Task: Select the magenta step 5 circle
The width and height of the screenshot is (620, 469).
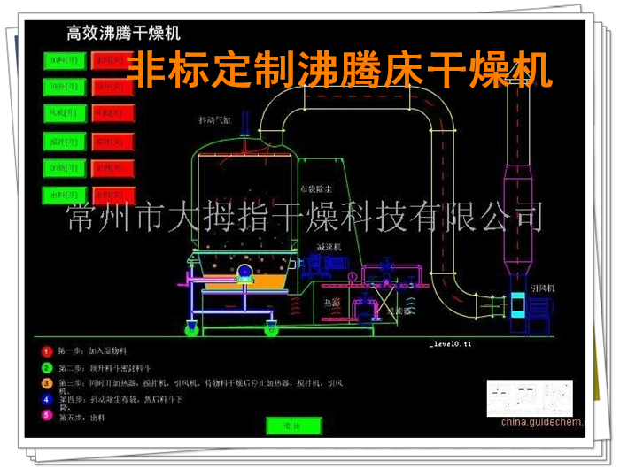Action: pyautogui.click(x=46, y=415)
